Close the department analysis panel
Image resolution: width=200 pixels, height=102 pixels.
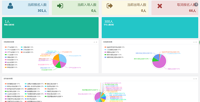point(196,42)
